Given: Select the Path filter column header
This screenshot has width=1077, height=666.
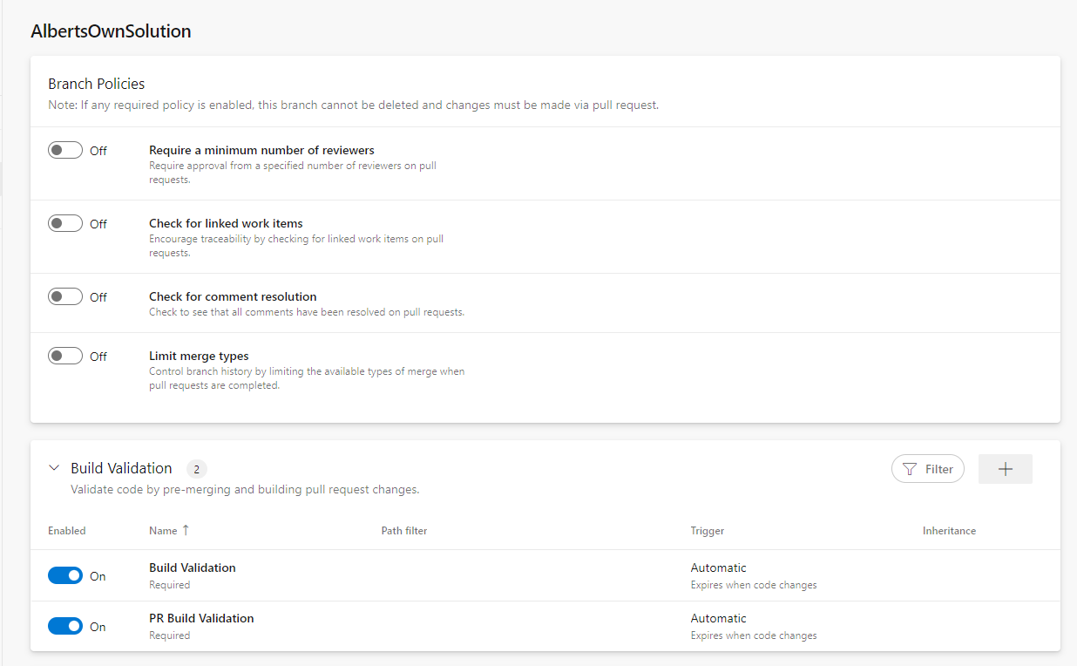Looking at the screenshot, I should point(403,530).
